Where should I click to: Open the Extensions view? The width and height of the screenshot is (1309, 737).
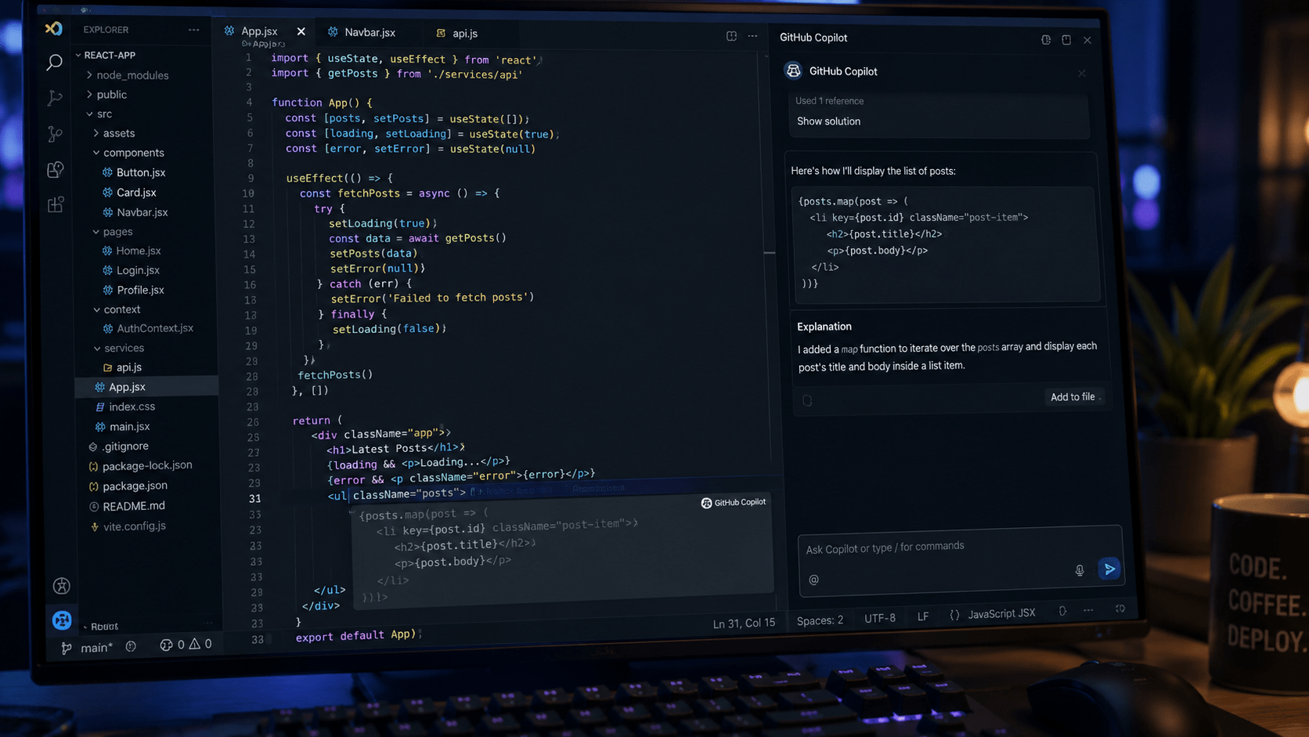[x=56, y=204]
